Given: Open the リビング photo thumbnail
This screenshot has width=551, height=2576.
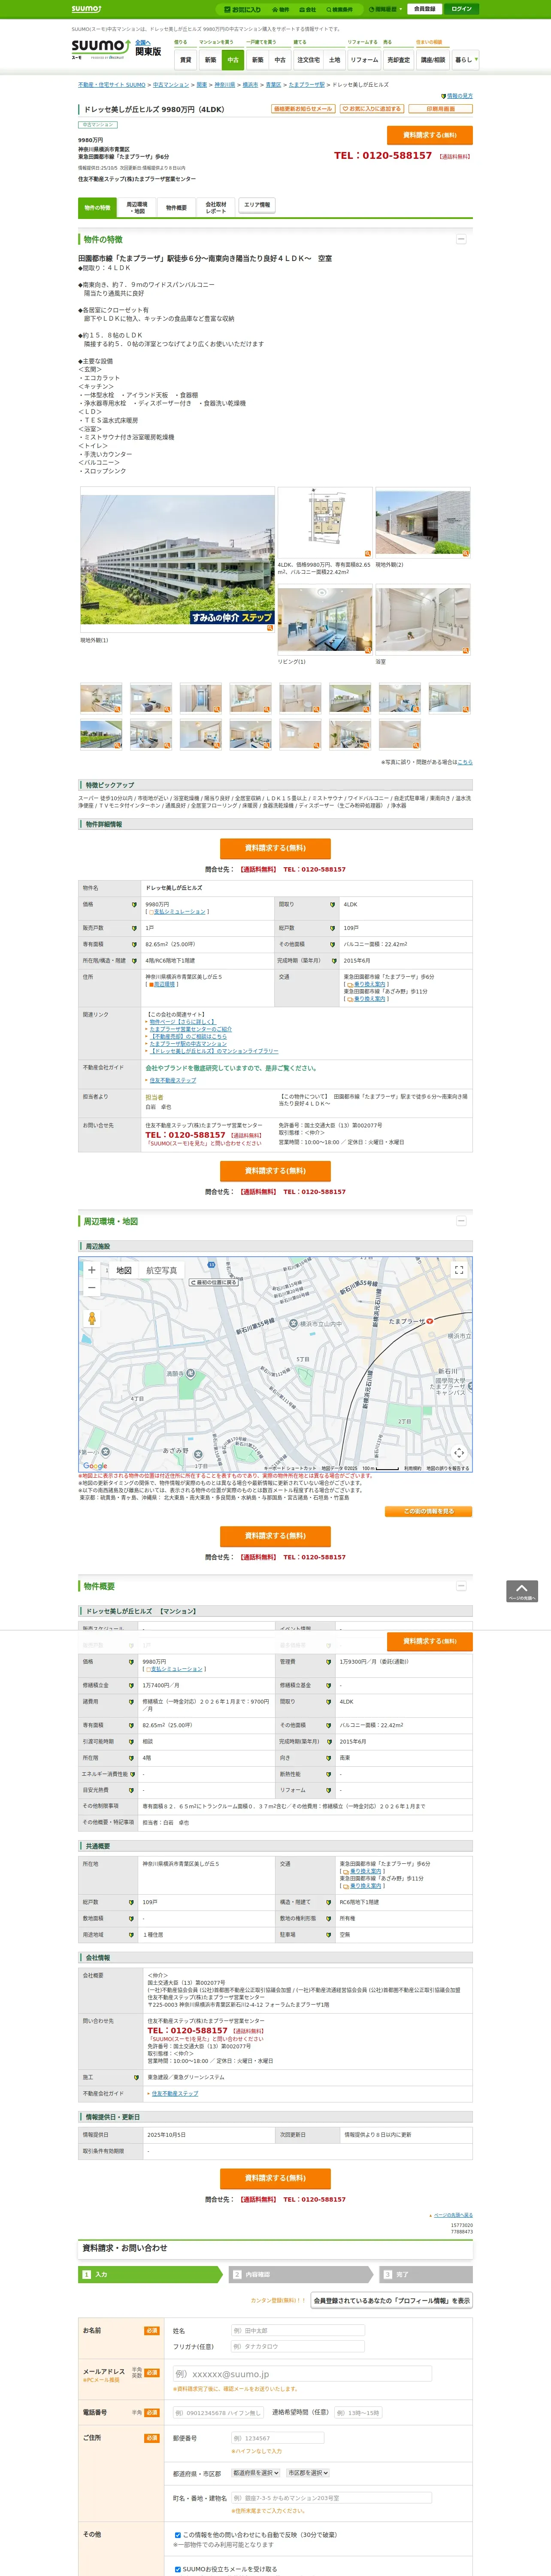Looking at the screenshot, I should point(325,621).
